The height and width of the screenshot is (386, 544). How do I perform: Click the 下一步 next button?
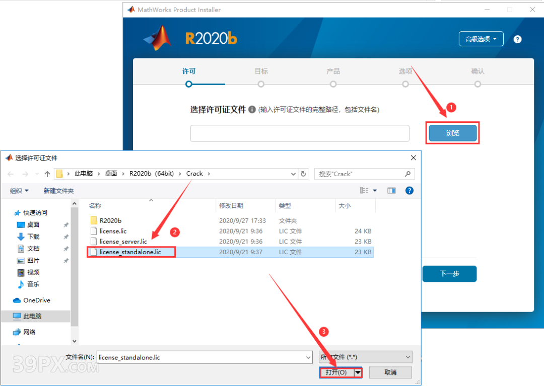pyautogui.click(x=449, y=274)
